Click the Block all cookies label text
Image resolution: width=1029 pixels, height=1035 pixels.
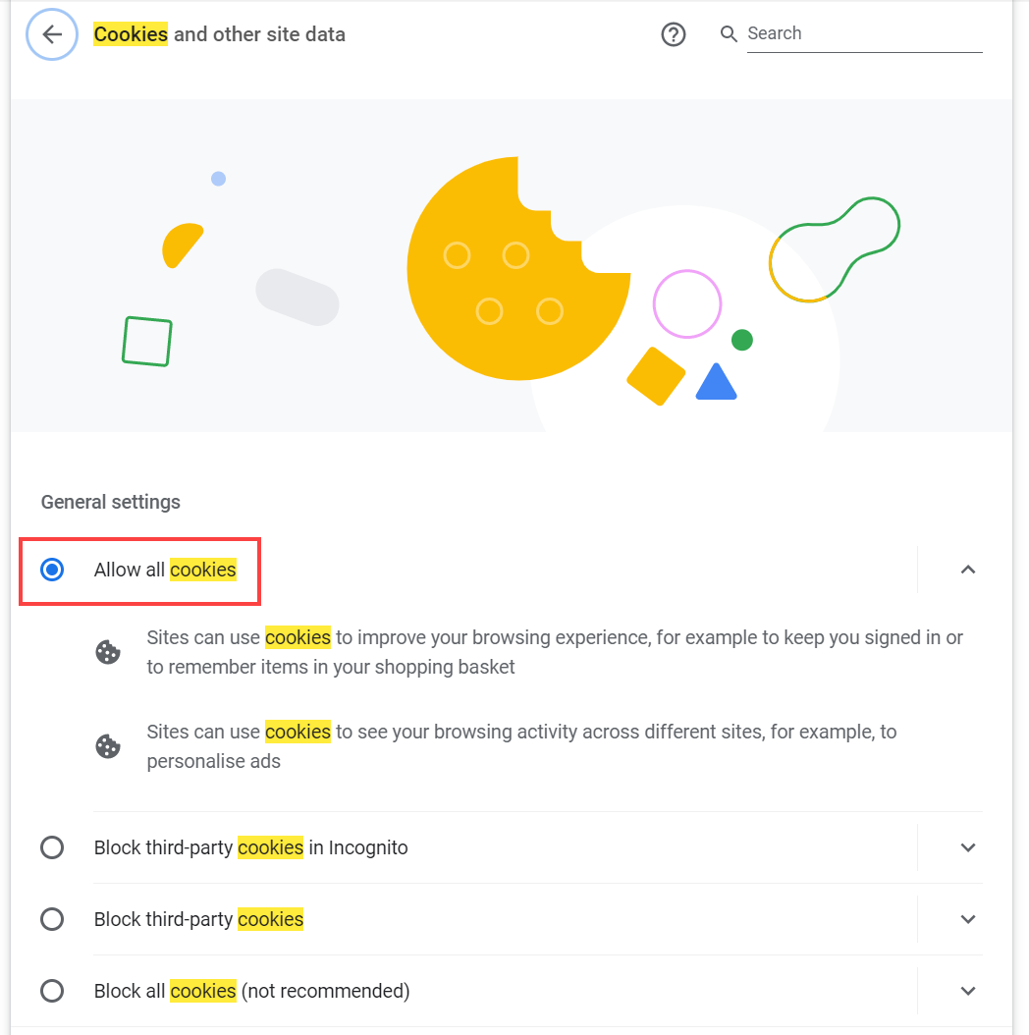(251, 991)
